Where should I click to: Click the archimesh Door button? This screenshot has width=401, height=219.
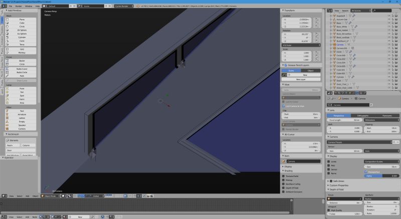pyautogui.click(x=21, y=150)
